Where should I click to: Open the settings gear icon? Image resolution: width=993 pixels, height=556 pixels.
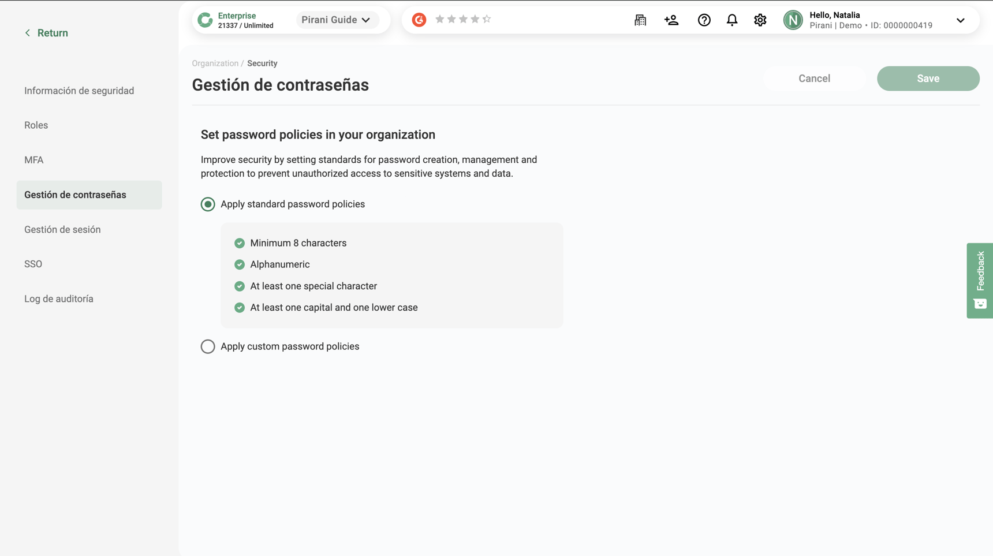(x=760, y=20)
